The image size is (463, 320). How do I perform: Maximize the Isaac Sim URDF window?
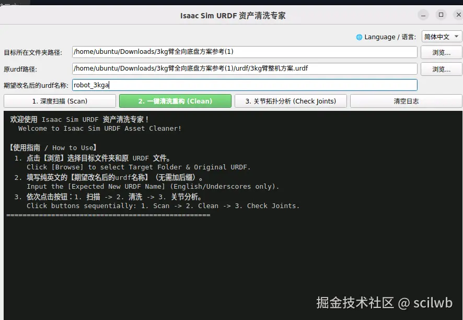pyautogui.click(x=441, y=15)
